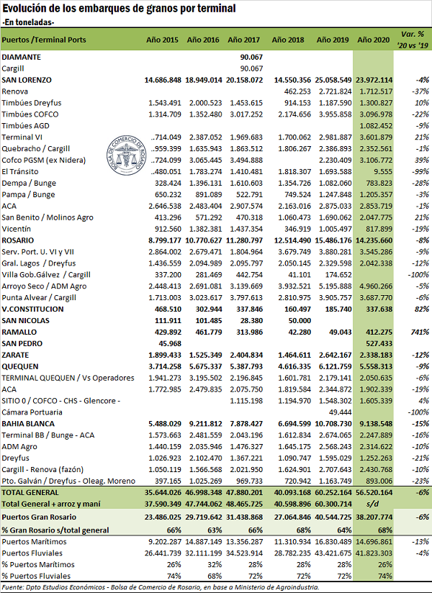Viewport: 432px width, 593px height.
Task: Click the '% Puertos Fluviales' row label
Action: (x=36, y=577)
